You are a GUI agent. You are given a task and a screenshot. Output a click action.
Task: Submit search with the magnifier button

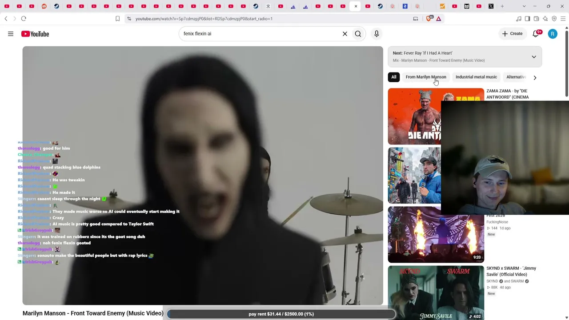pos(358,34)
